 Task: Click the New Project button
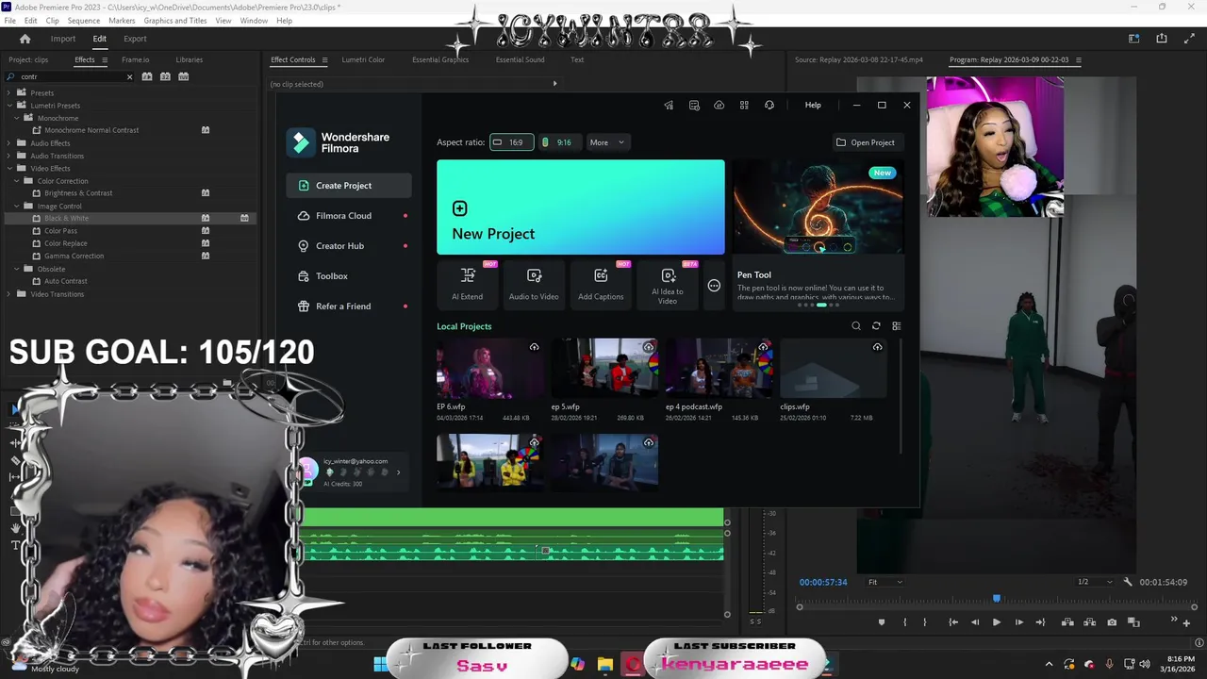pyautogui.click(x=581, y=207)
